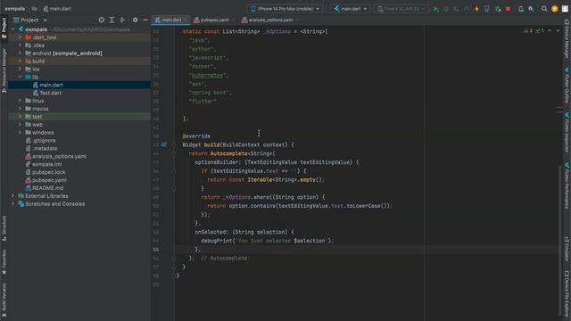Click the Attach Debugger to Android Process icon

[x=498, y=9]
